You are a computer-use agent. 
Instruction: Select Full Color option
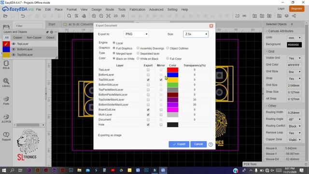click(168, 58)
